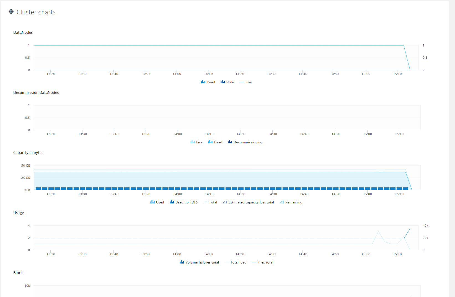Toggle Volume failures total legend entry
Screen dimensions: 455x297
[199, 262]
